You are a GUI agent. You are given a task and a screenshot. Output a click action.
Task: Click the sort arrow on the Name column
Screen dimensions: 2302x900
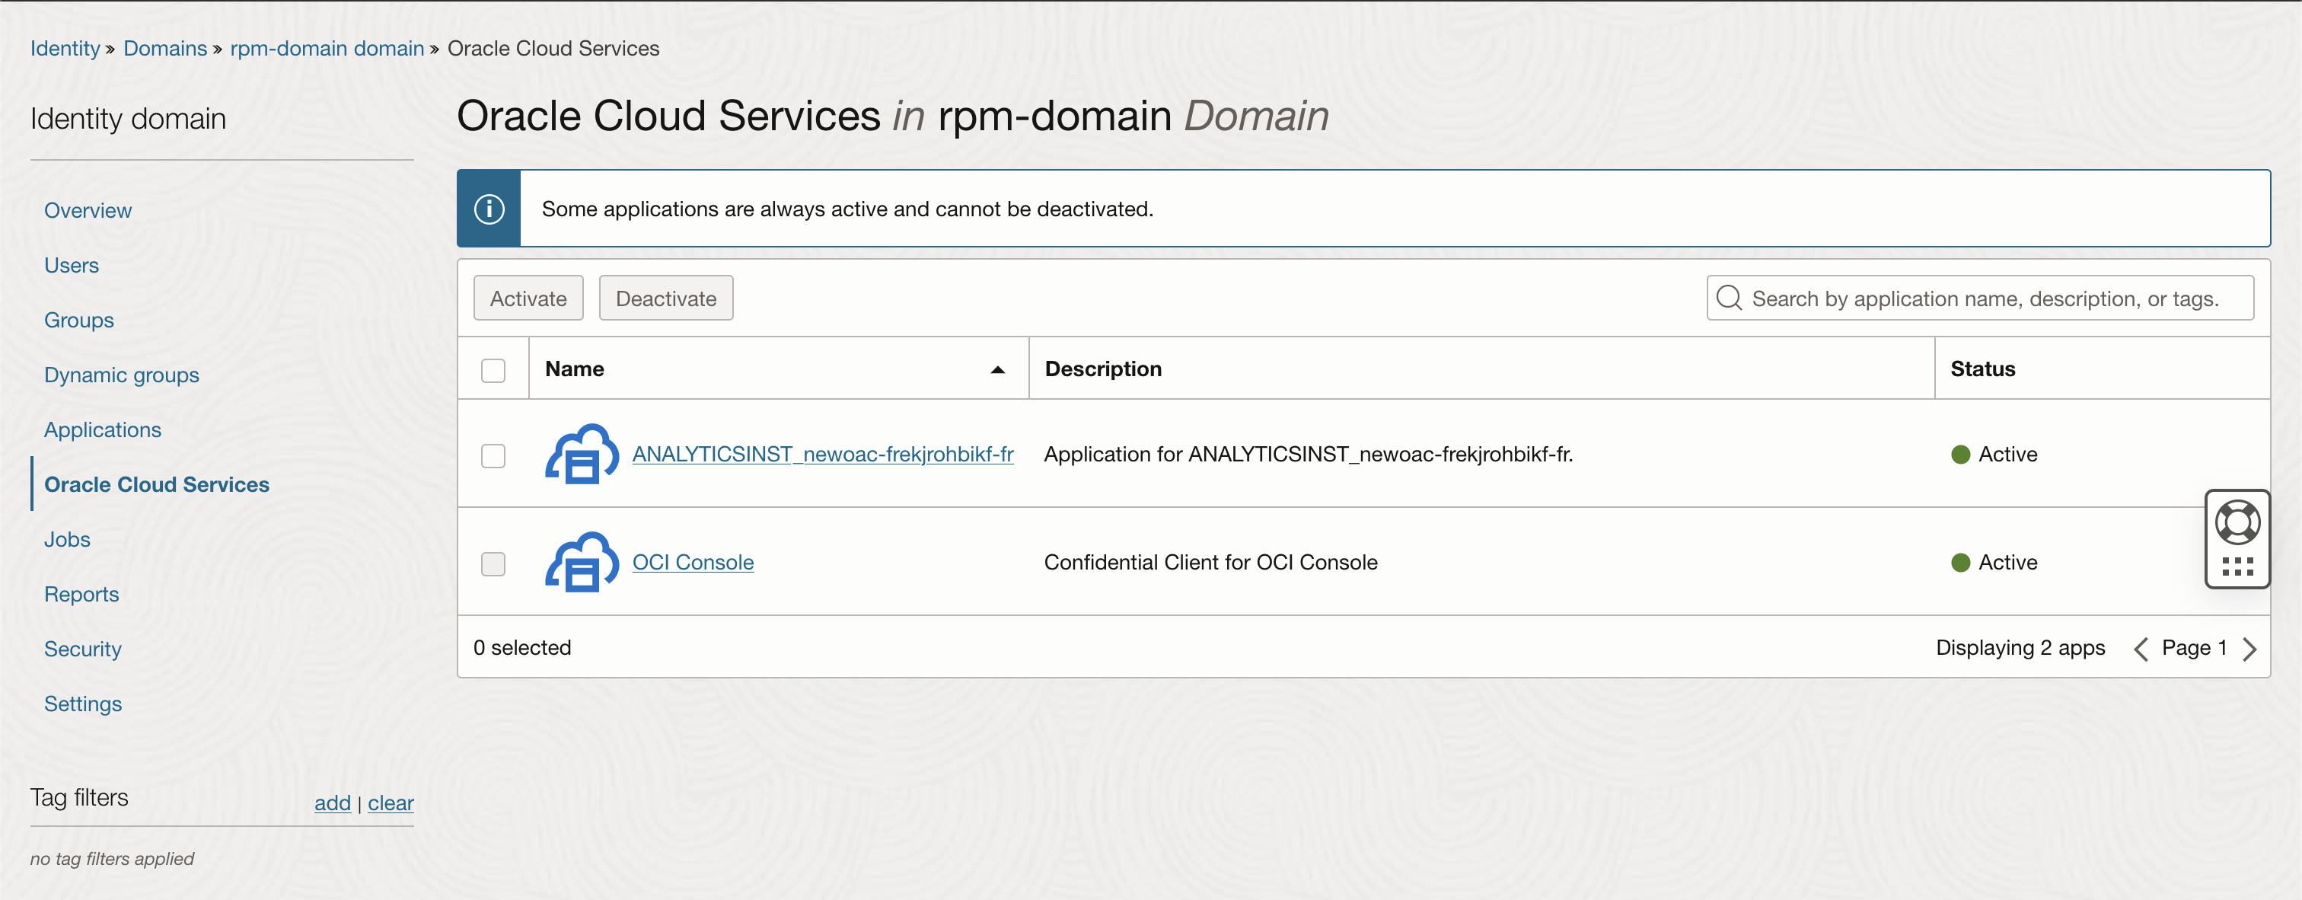click(996, 369)
